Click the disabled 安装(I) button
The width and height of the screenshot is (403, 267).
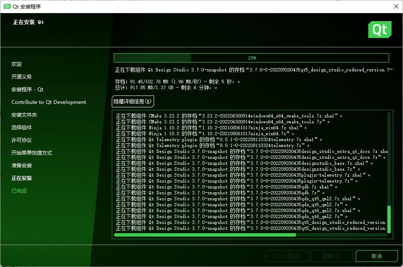coord(332,256)
